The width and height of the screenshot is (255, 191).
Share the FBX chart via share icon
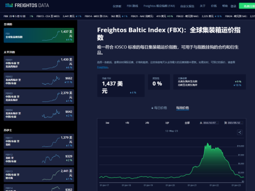click(x=240, y=132)
